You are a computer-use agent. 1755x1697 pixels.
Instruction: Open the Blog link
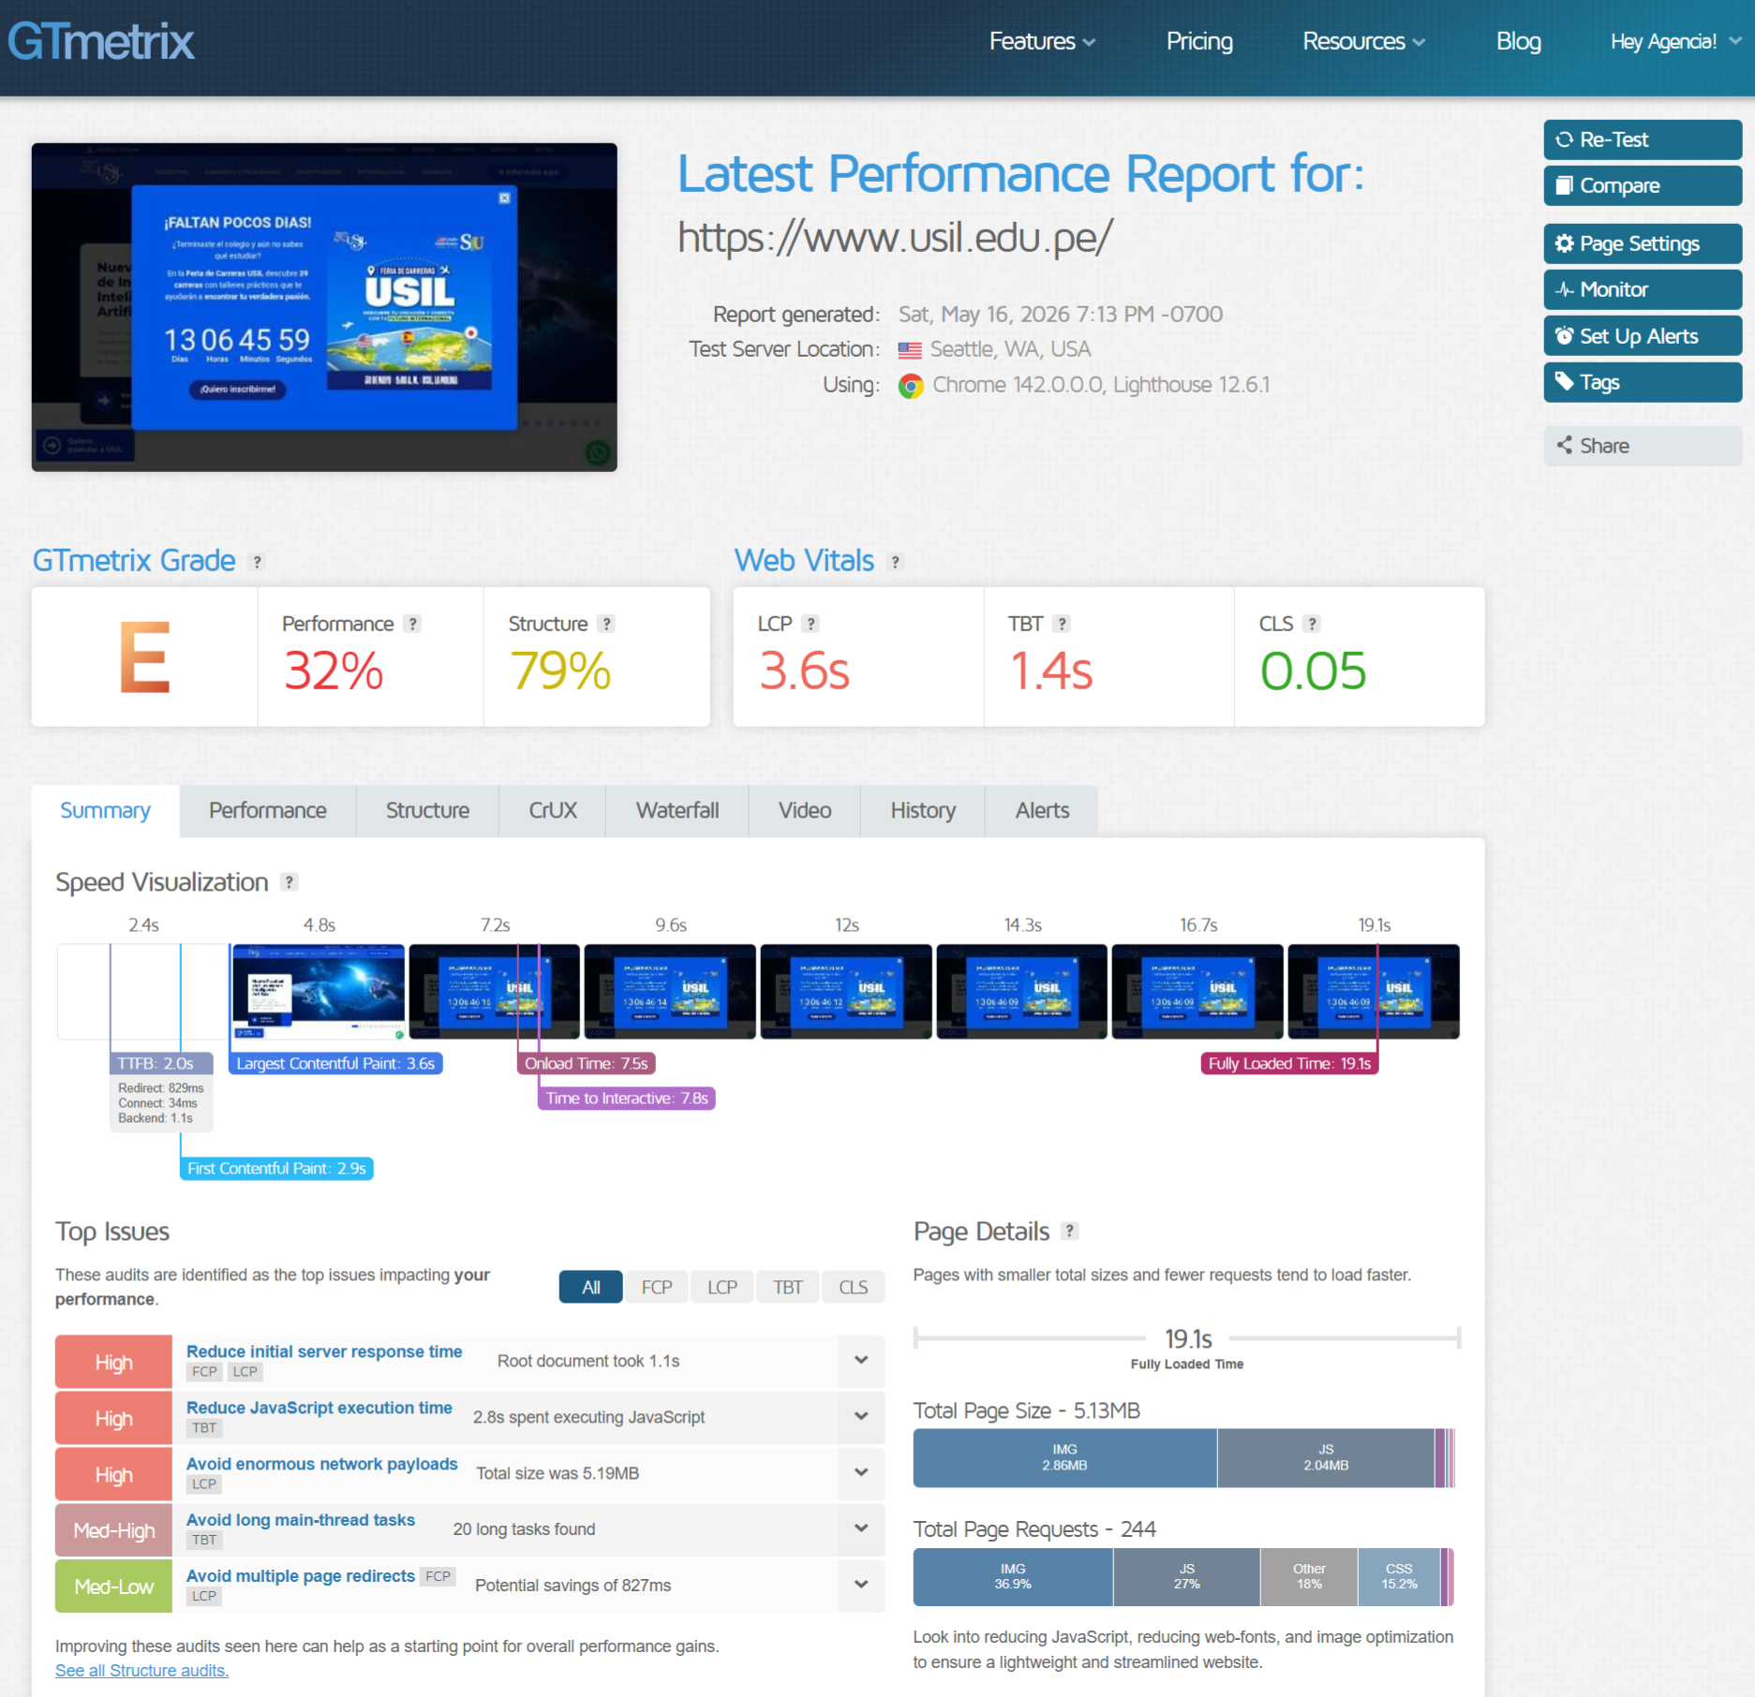point(1518,41)
